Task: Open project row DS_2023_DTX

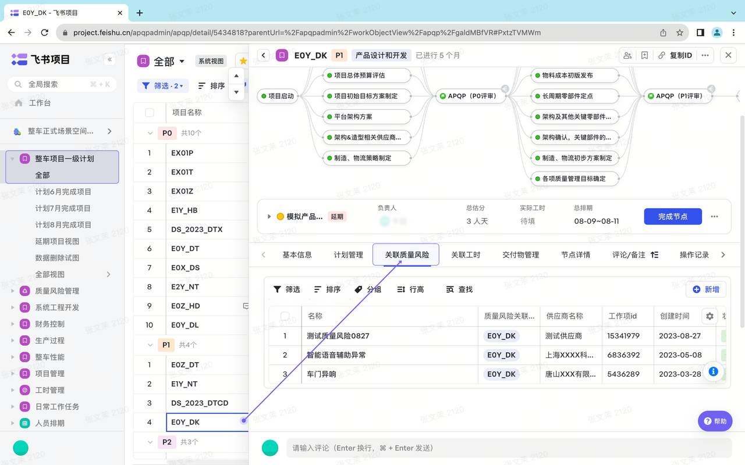Action: click(197, 230)
